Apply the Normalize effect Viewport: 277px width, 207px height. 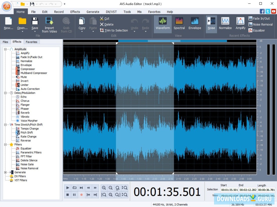(225, 24)
